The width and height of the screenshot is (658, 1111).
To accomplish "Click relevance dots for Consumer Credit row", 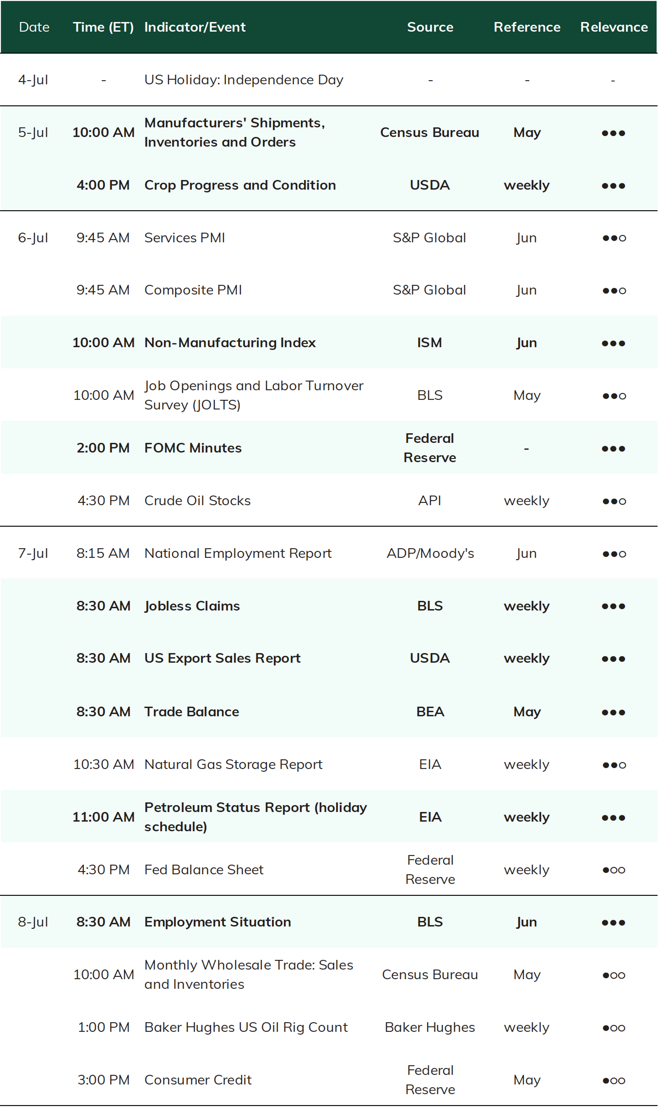I will click(x=614, y=1080).
